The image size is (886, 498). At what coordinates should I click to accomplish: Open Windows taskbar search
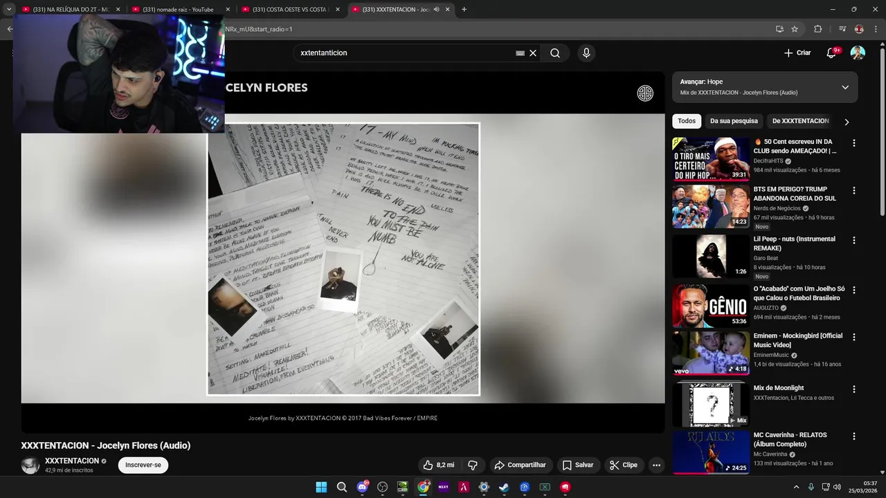point(341,487)
